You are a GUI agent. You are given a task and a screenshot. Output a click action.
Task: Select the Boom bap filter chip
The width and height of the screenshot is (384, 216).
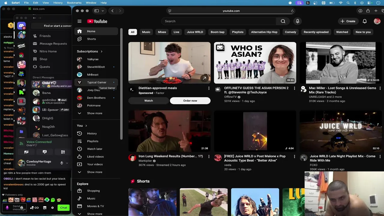217,32
